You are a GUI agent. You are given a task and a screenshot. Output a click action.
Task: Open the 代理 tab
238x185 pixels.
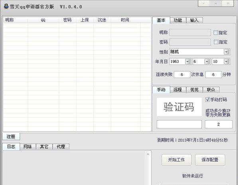pos(61,147)
